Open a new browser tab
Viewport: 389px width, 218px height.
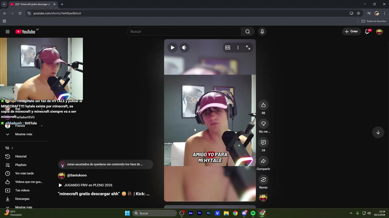[62, 4]
